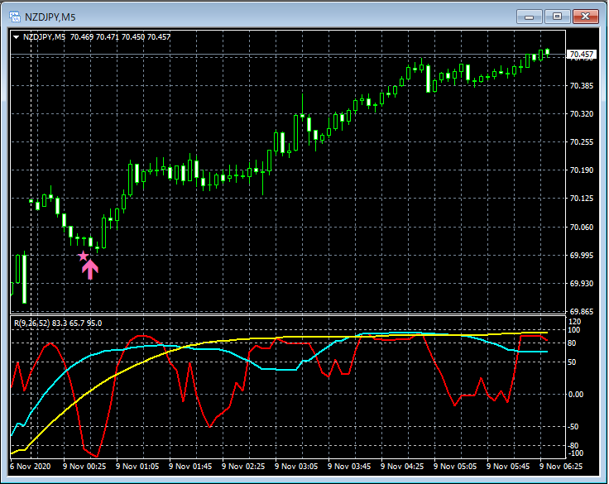This screenshot has height=484, width=609.
Task: Click the pink up arrow buy signal
Action: (x=90, y=269)
